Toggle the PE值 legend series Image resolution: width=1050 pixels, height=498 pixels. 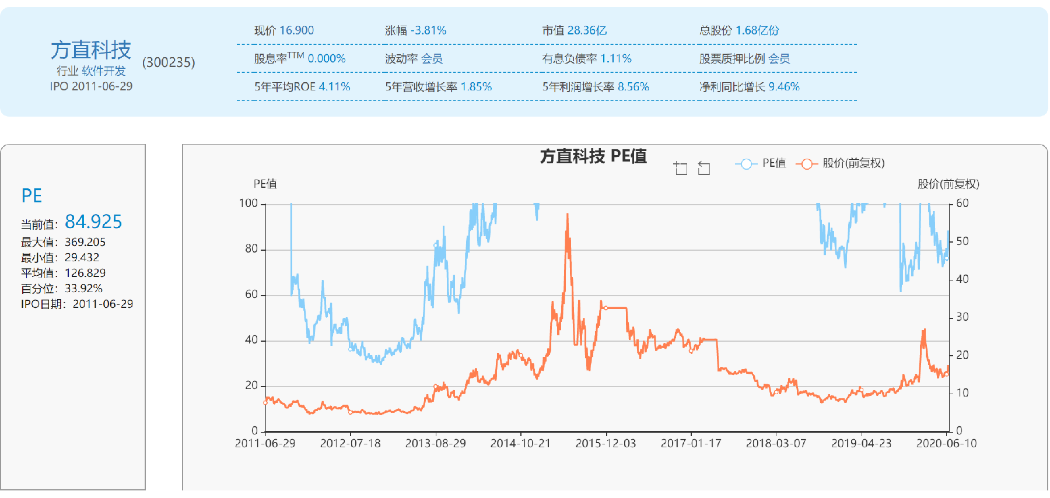761,164
